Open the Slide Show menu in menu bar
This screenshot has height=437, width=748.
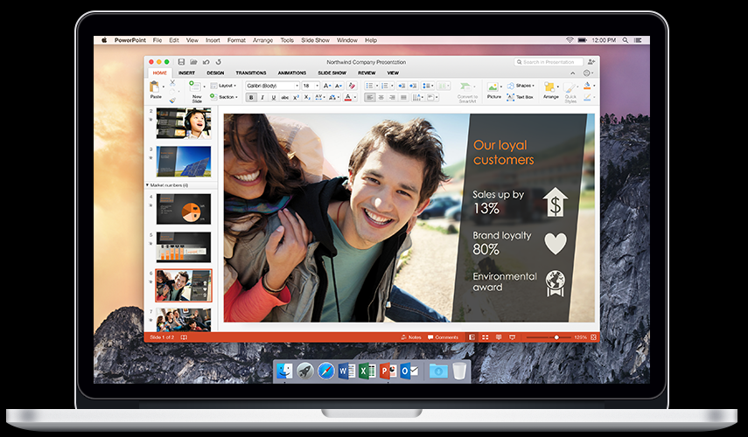click(x=315, y=40)
